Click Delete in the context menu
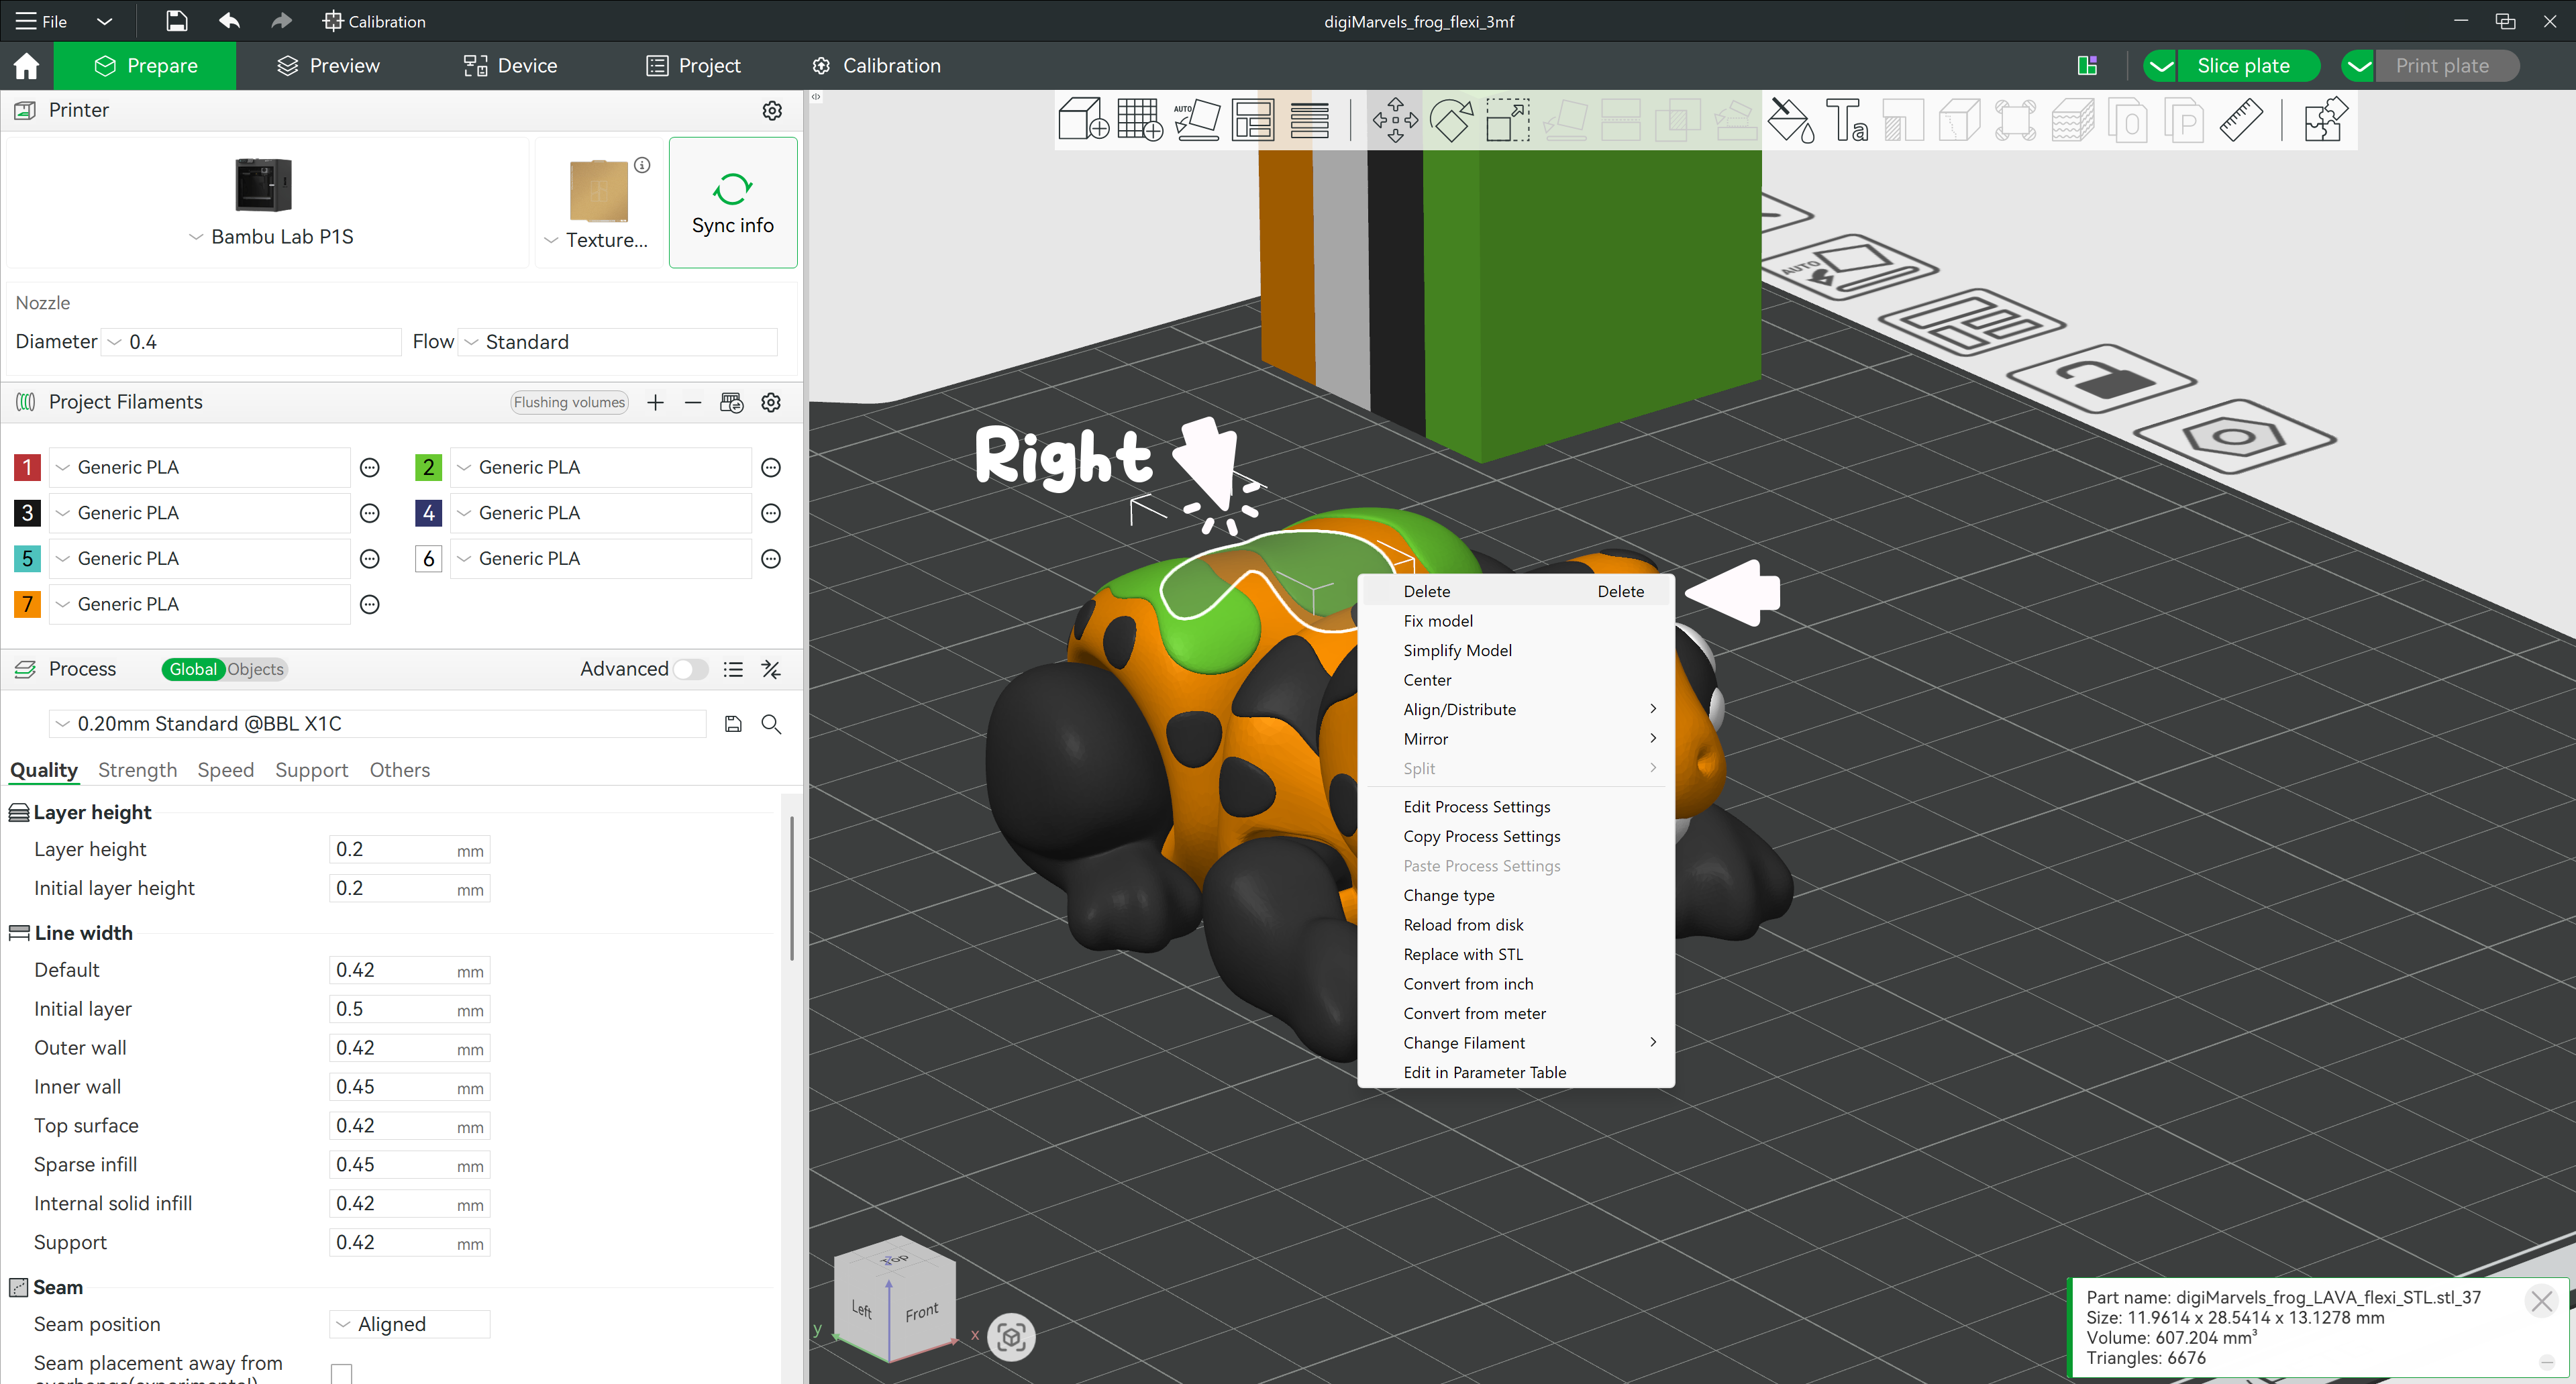The image size is (2576, 1384). pyautogui.click(x=1516, y=591)
